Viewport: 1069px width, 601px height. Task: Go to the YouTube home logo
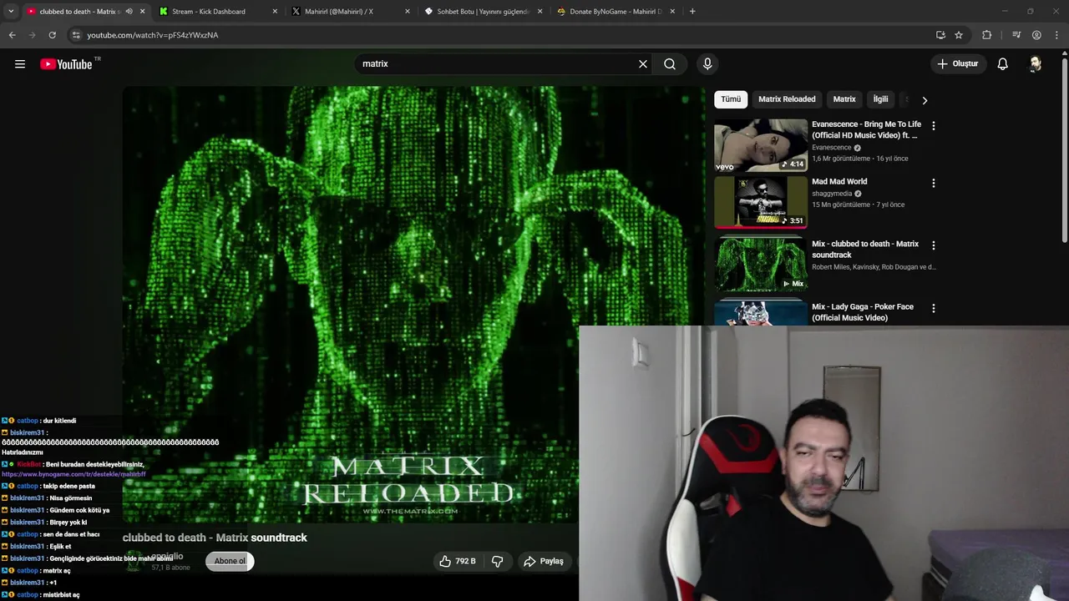(67, 64)
